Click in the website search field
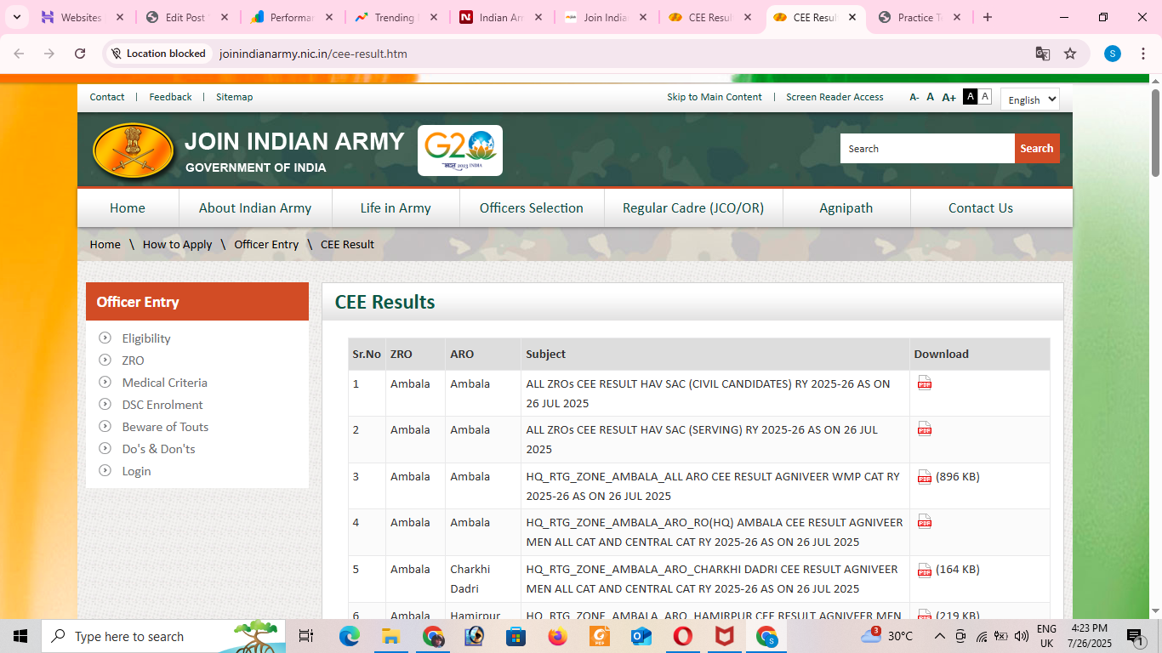Screen dimensions: 1162x653 pos(927,148)
